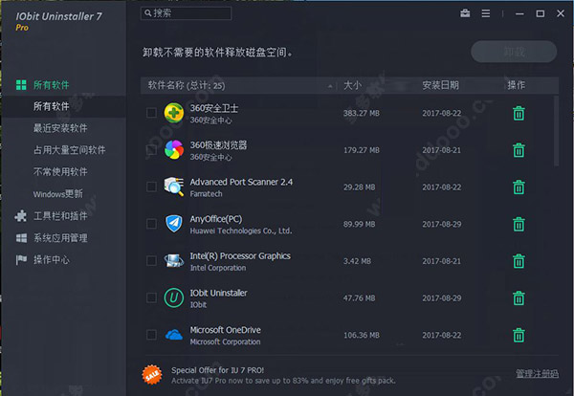Open 最近安装软件 in sidebar
The width and height of the screenshot is (574, 396).
pos(60,128)
